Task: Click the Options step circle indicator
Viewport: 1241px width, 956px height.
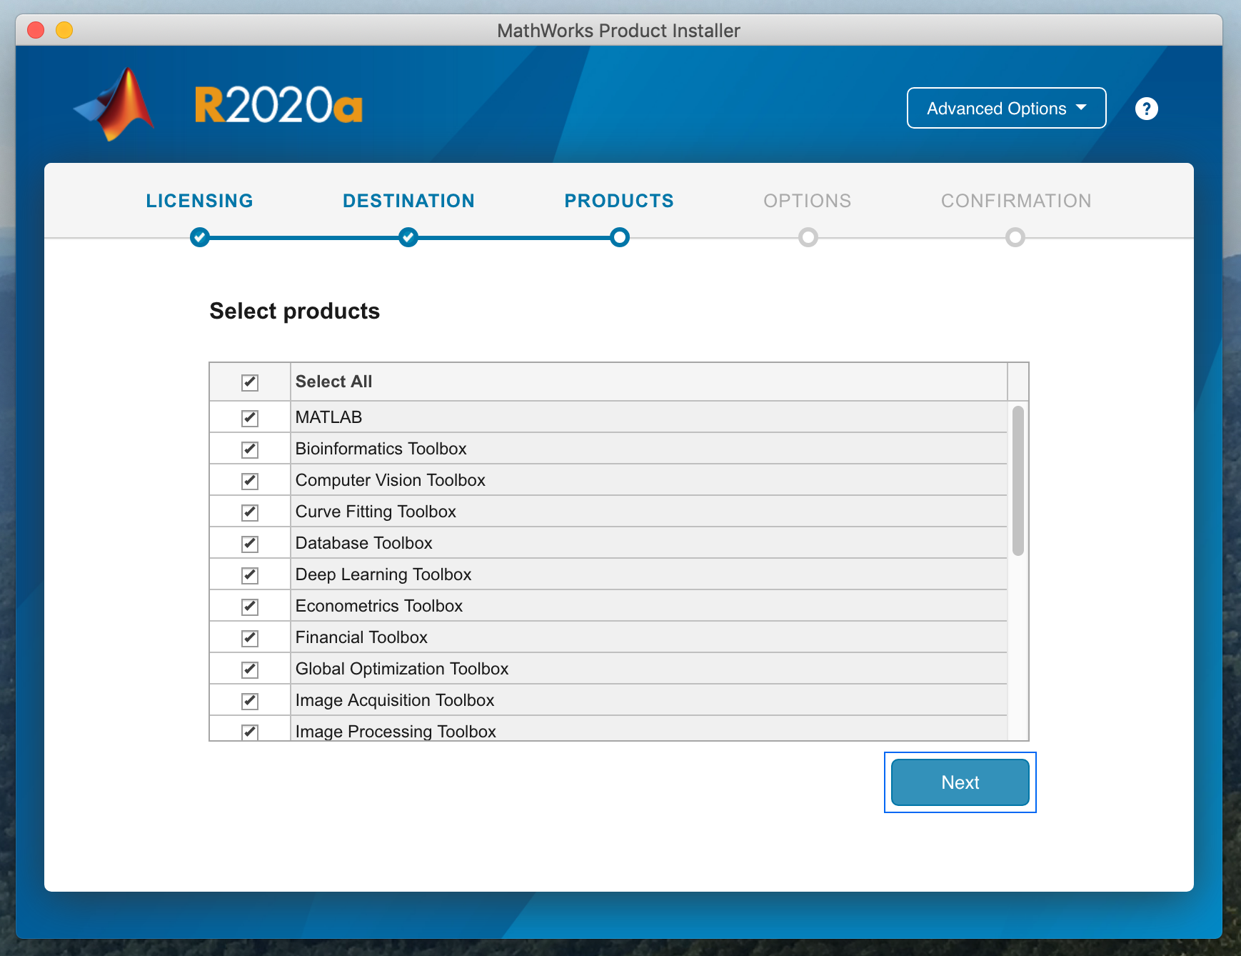Action: point(808,237)
